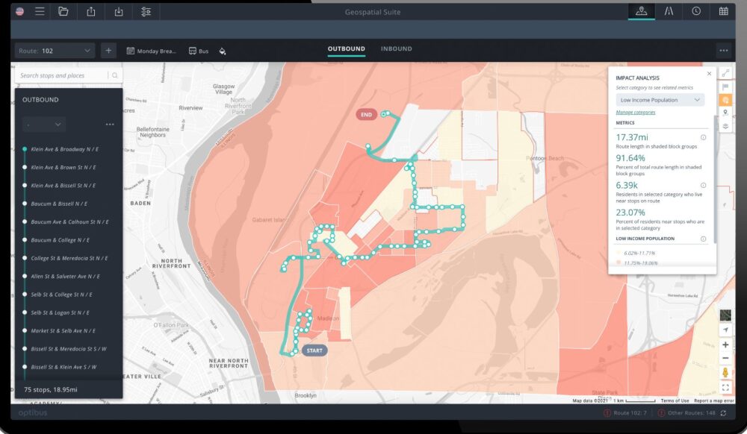This screenshot has width=747, height=434.
Task: Zoom in on the map
Action: coord(725,345)
